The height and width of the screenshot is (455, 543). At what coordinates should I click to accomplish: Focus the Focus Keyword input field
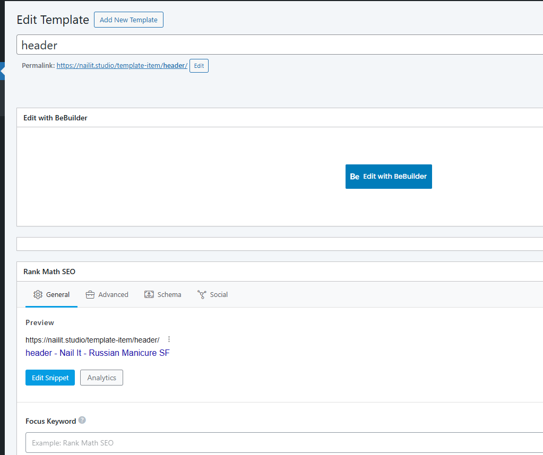(x=281, y=442)
